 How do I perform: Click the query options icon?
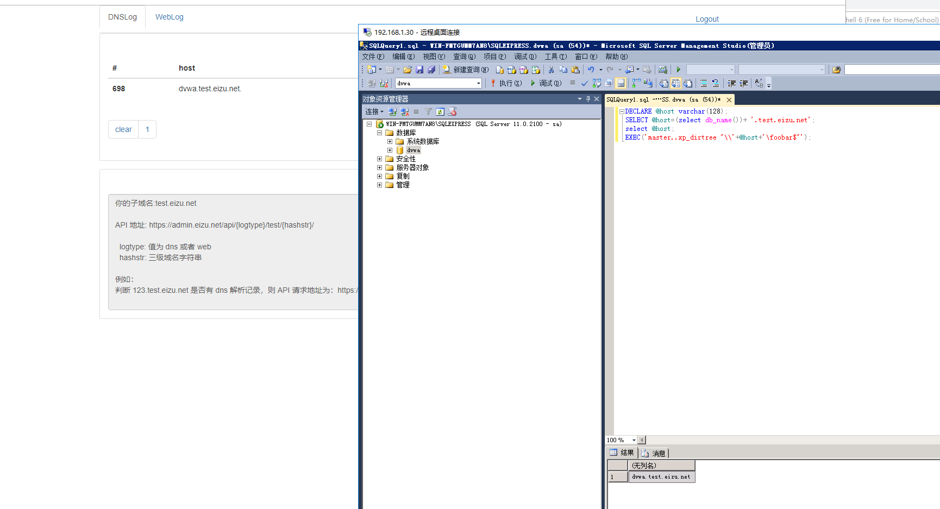click(609, 83)
